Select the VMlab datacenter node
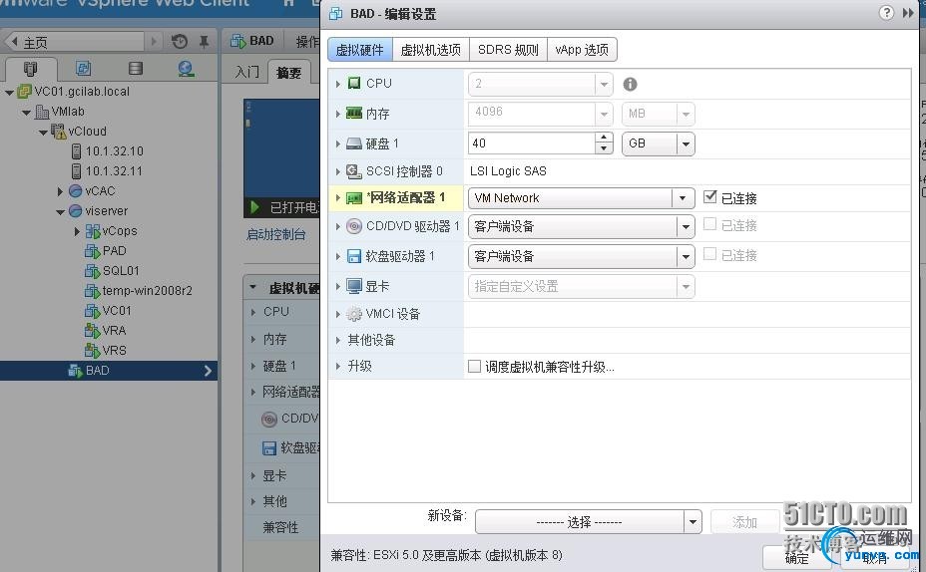The width and height of the screenshot is (926, 572). click(x=67, y=112)
